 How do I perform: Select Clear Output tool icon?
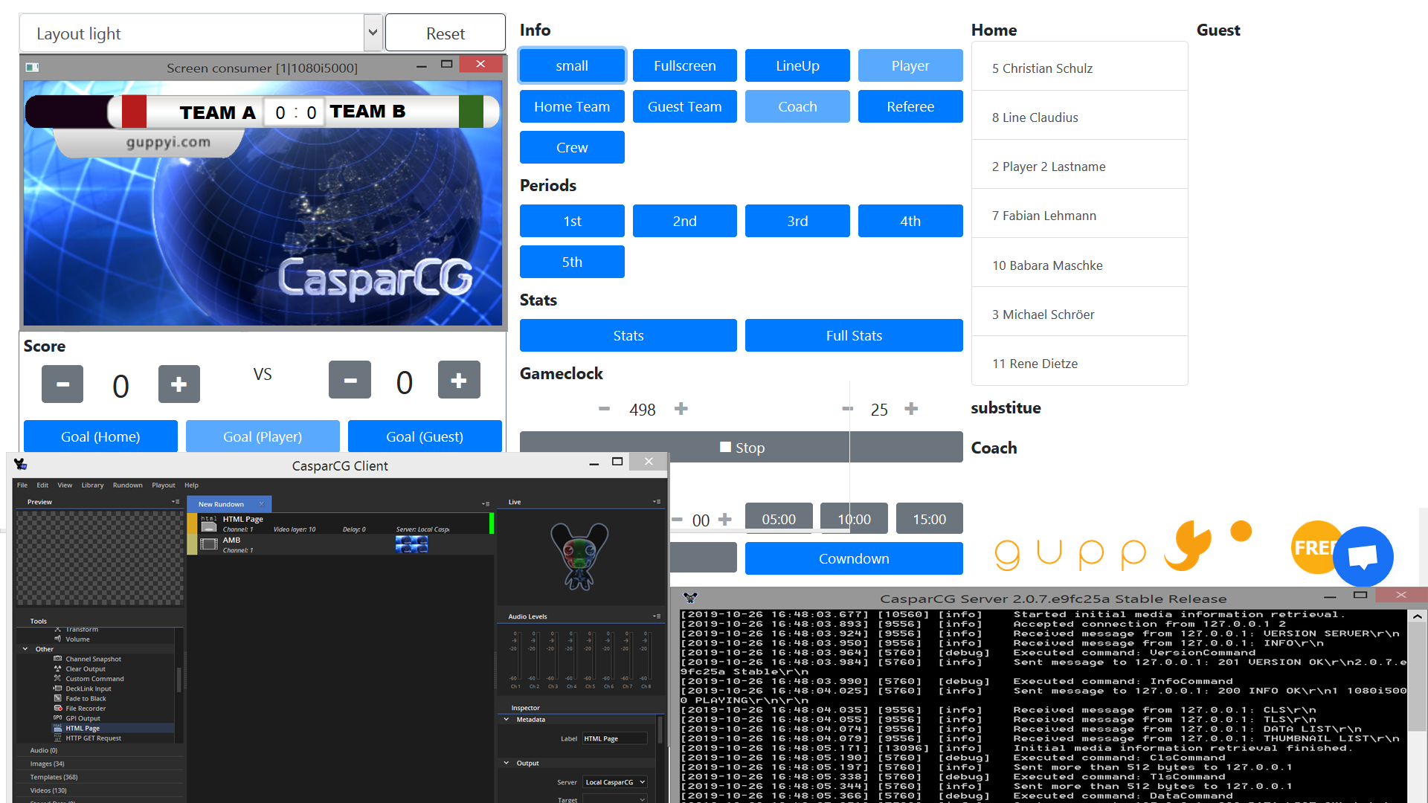pos(58,668)
